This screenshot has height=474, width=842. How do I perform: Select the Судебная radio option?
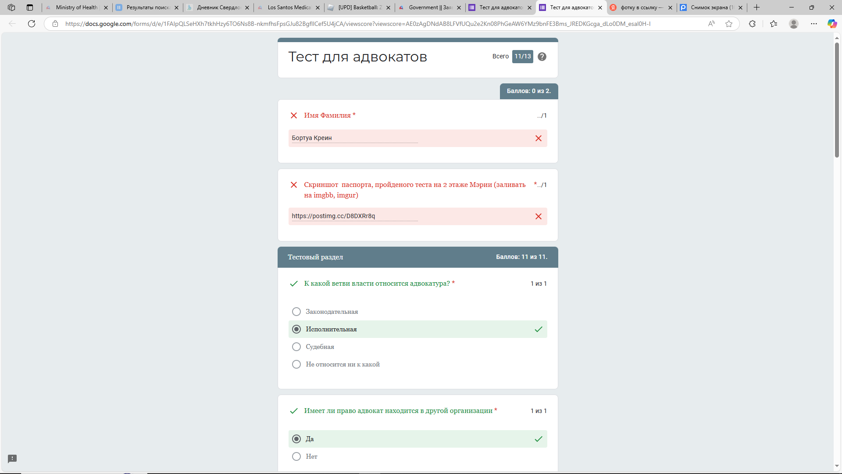point(296,347)
